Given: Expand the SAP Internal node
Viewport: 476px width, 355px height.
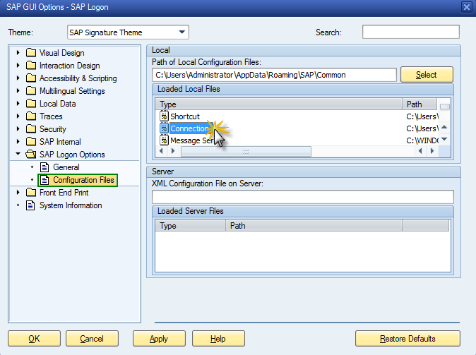Looking at the screenshot, I should [x=18, y=141].
